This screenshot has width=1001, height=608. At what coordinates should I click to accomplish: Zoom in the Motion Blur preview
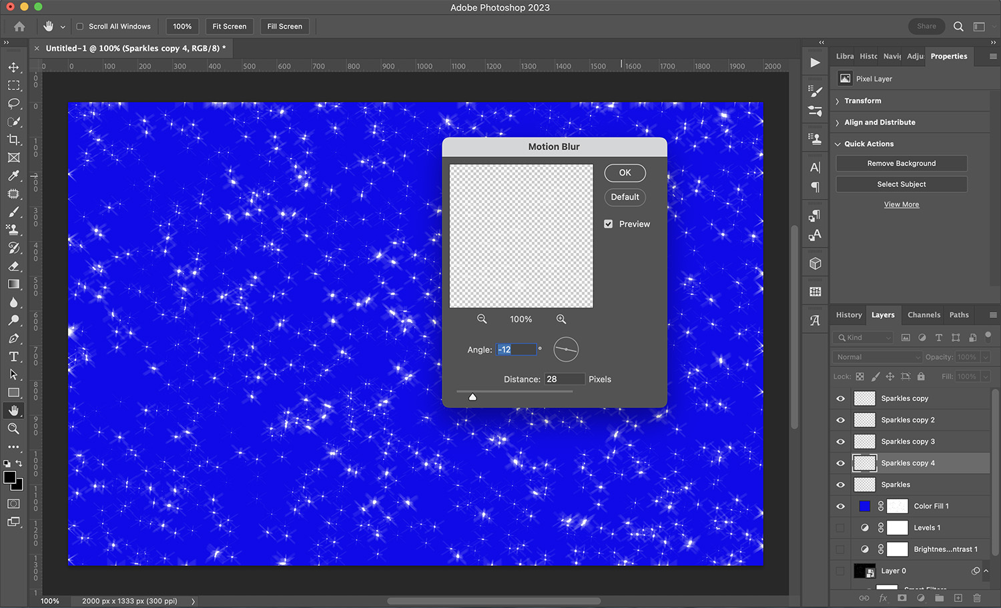point(561,319)
